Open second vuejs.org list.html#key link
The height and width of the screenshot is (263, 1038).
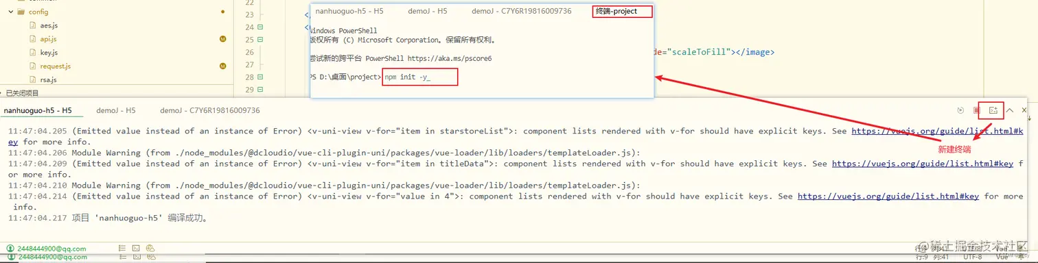pyautogui.click(x=923, y=164)
